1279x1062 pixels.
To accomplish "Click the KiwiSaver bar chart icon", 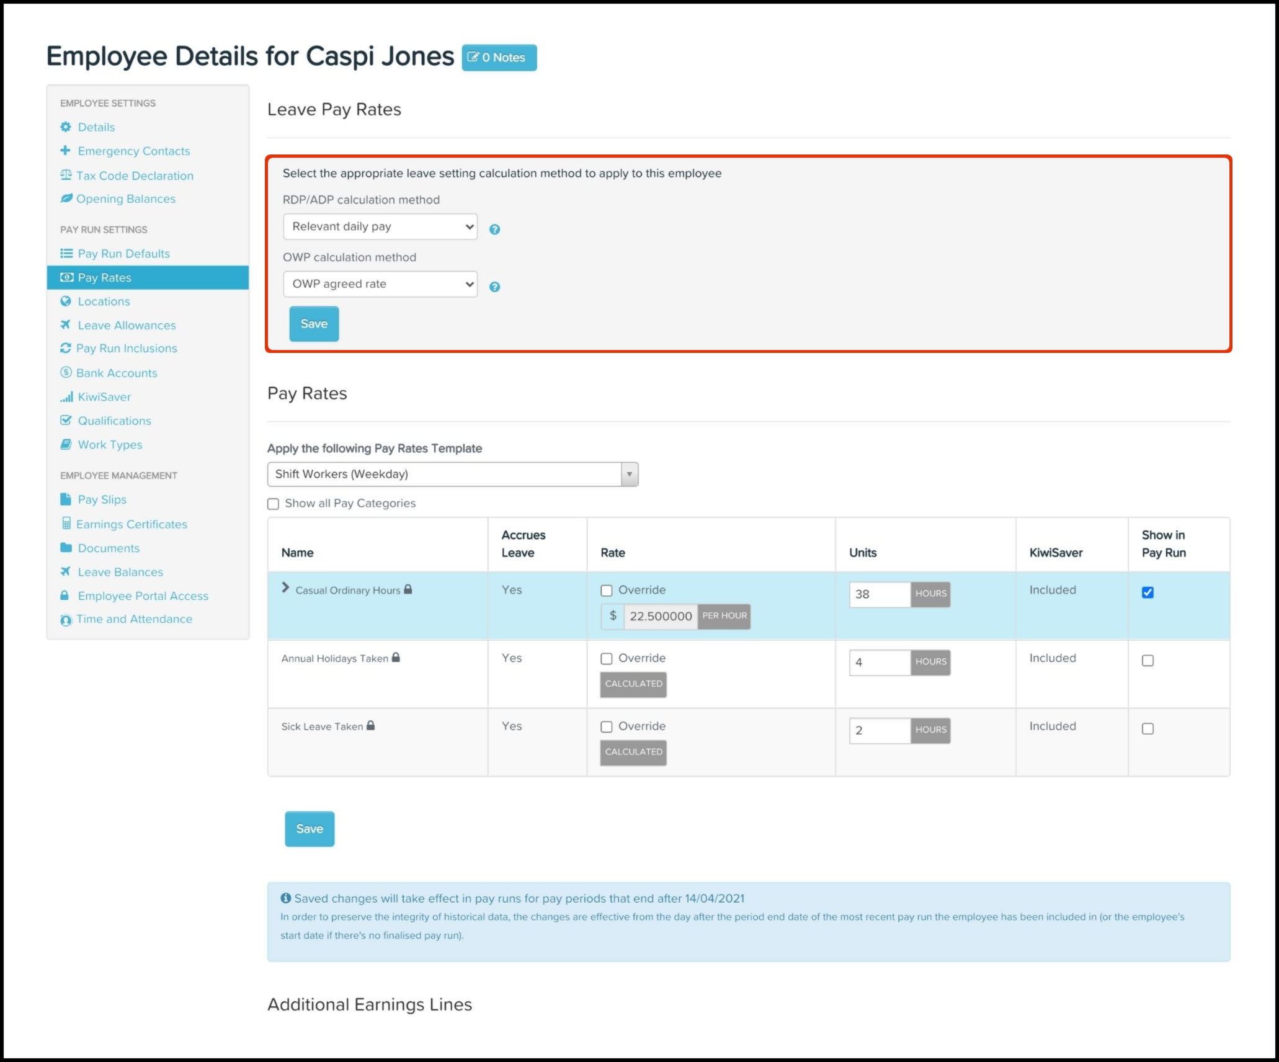I will (66, 397).
